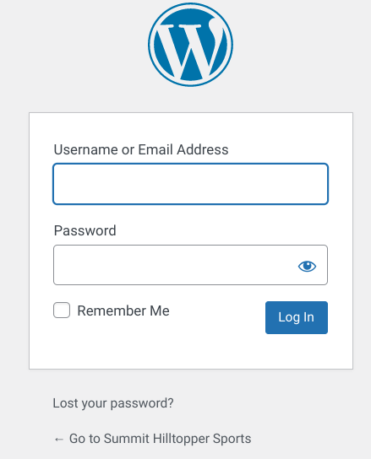Submit the login form with Log In

(297, 317)
